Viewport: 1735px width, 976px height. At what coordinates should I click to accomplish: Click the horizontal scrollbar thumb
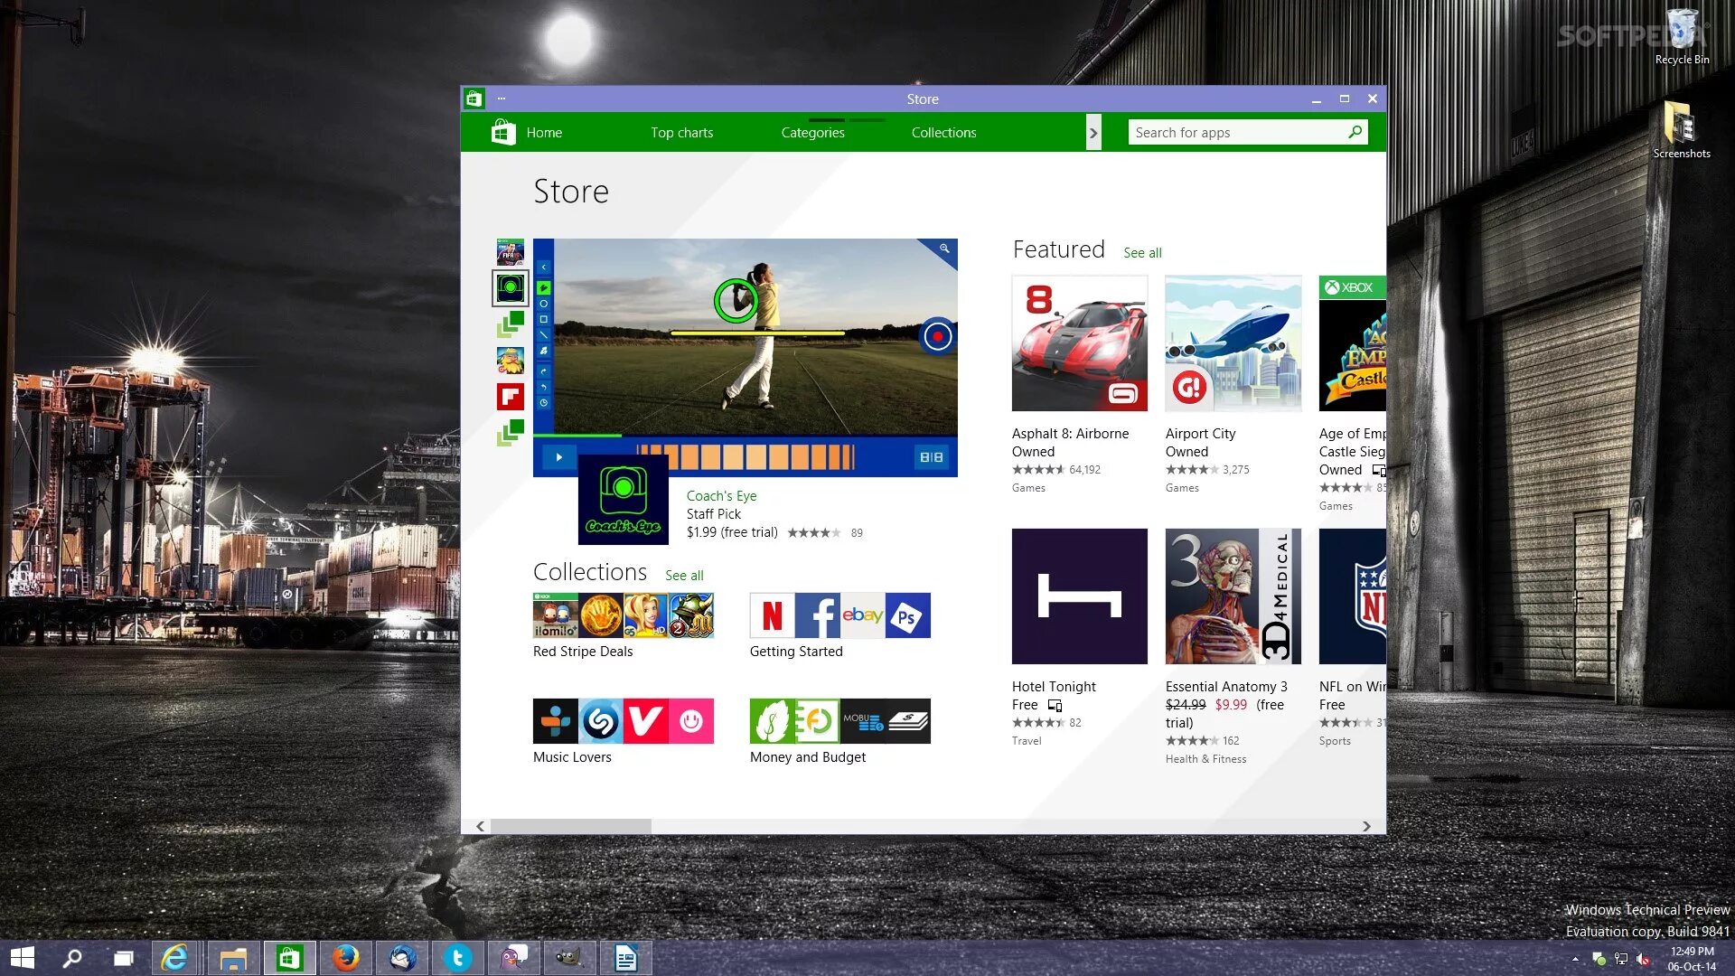[570, 826]
